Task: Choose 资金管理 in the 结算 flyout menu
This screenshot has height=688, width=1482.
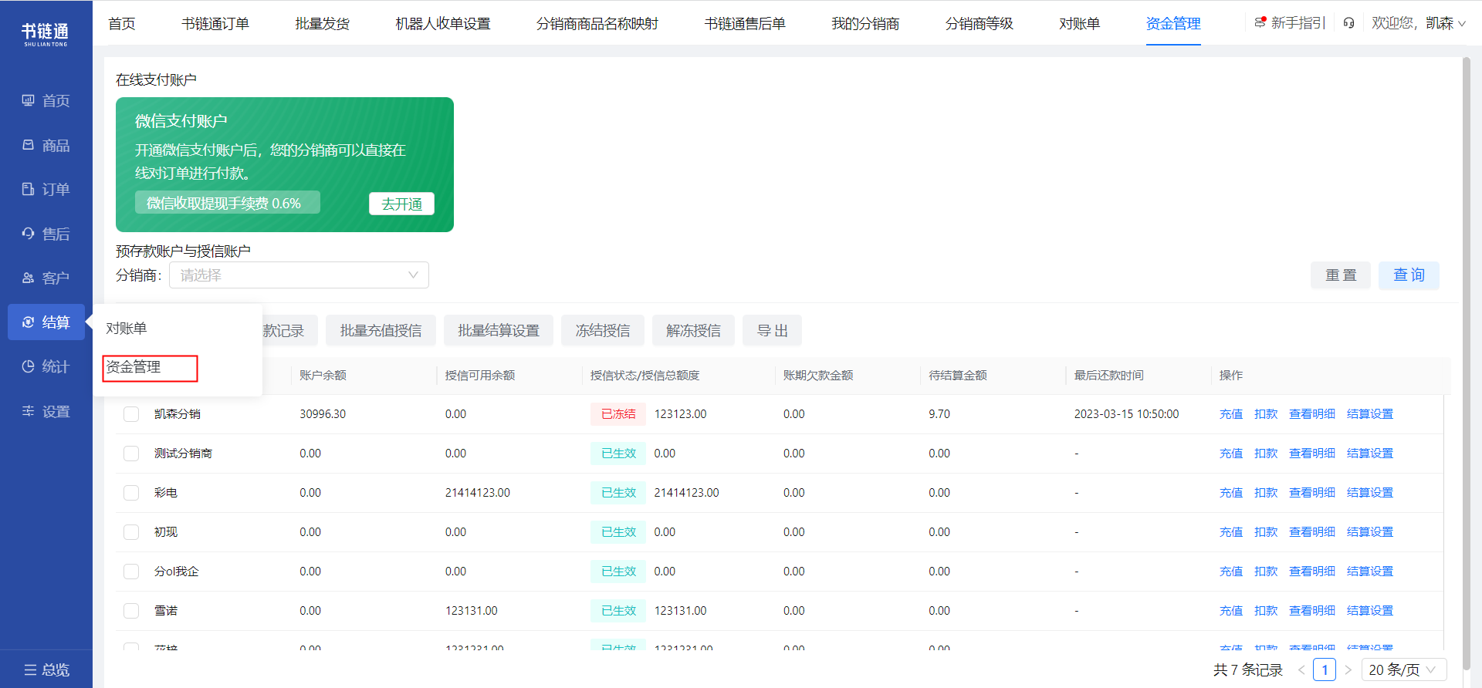Action: tap(134, 367)
